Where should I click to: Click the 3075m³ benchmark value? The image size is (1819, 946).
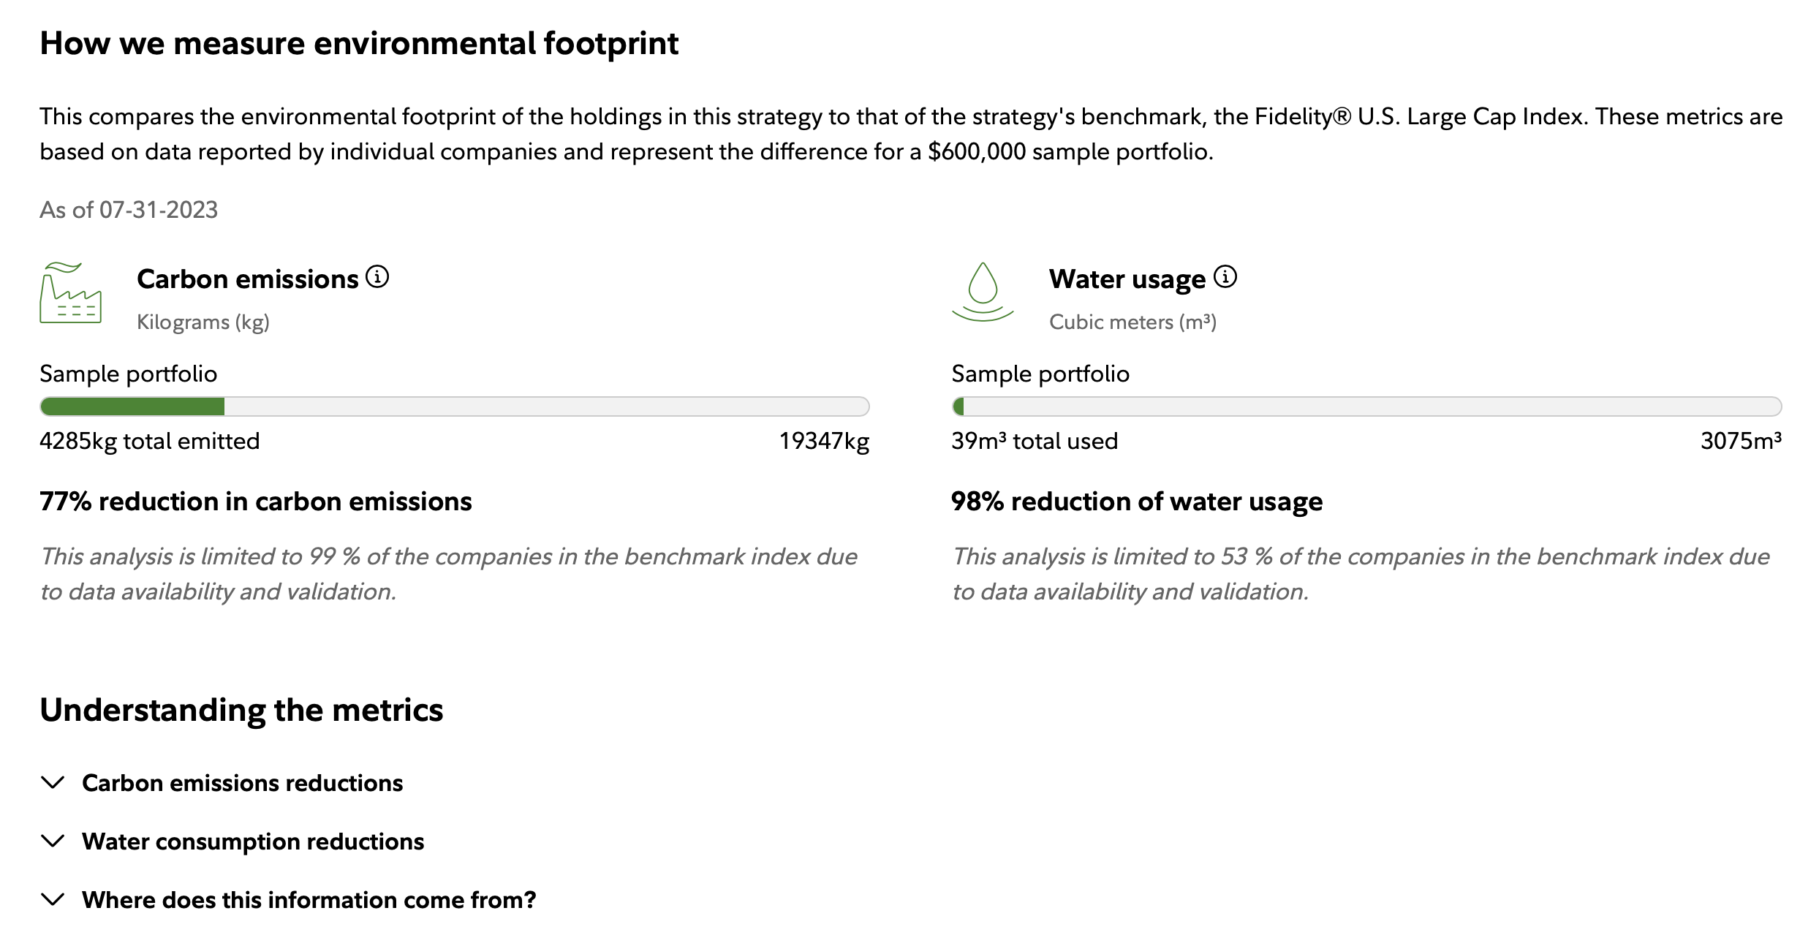(1741, 441)
